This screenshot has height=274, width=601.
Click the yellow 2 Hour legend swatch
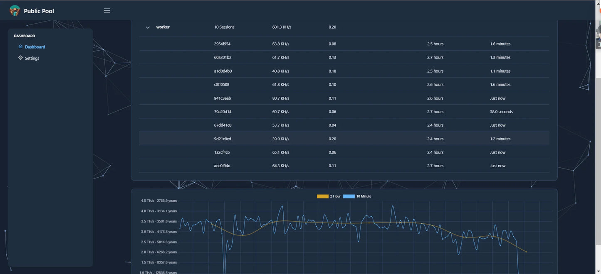323,196
